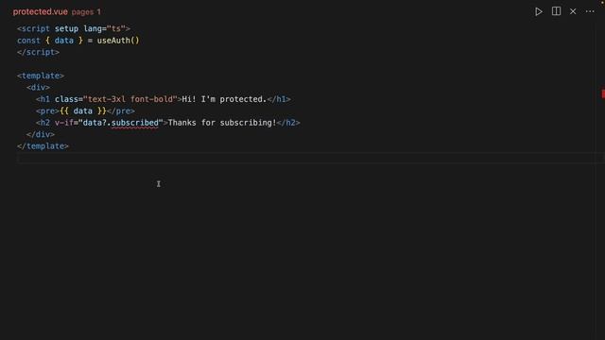Click the 'pages 1' label beside the filename

86,12
